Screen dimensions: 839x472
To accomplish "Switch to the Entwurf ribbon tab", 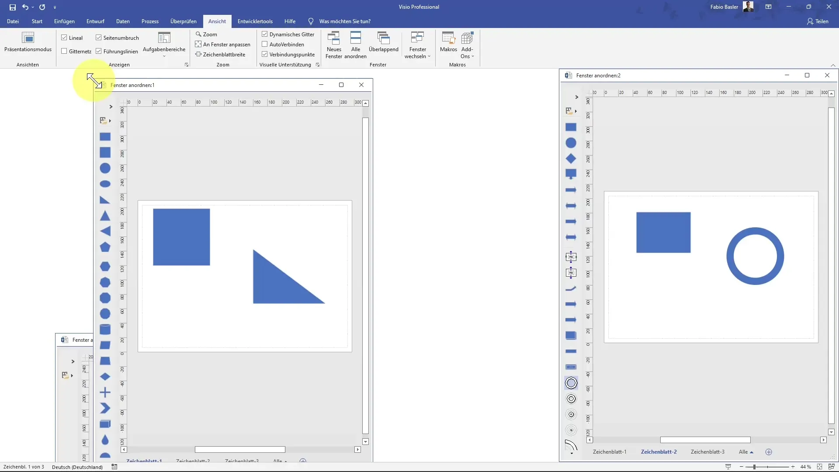I will tap(95, 21).
